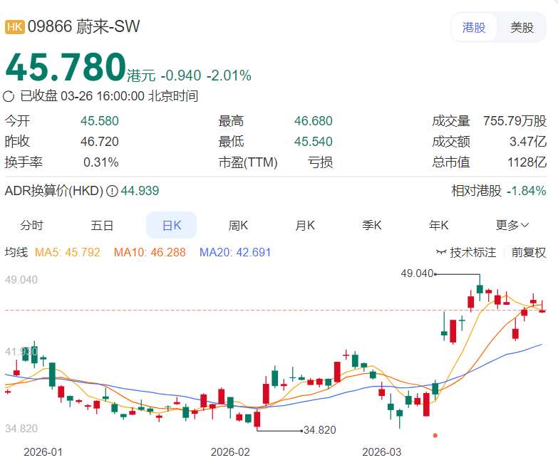Open the ADR换算价 info icon
The height and width of the screenshot is (470, 558).
[112, 192]
